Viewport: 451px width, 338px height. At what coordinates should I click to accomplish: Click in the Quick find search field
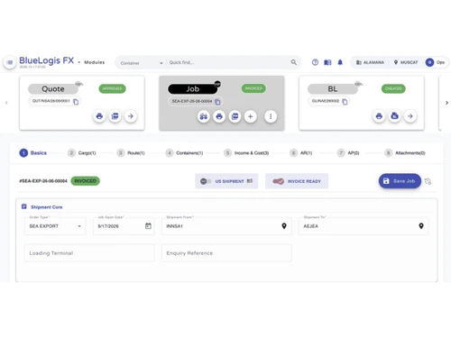click(227, 62)
